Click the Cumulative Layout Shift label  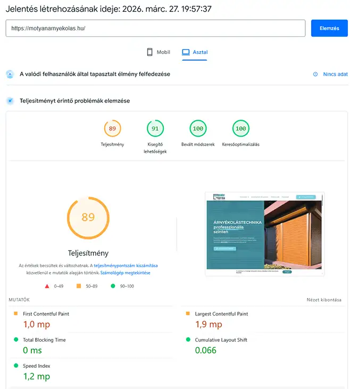click(x=221, y=340)
